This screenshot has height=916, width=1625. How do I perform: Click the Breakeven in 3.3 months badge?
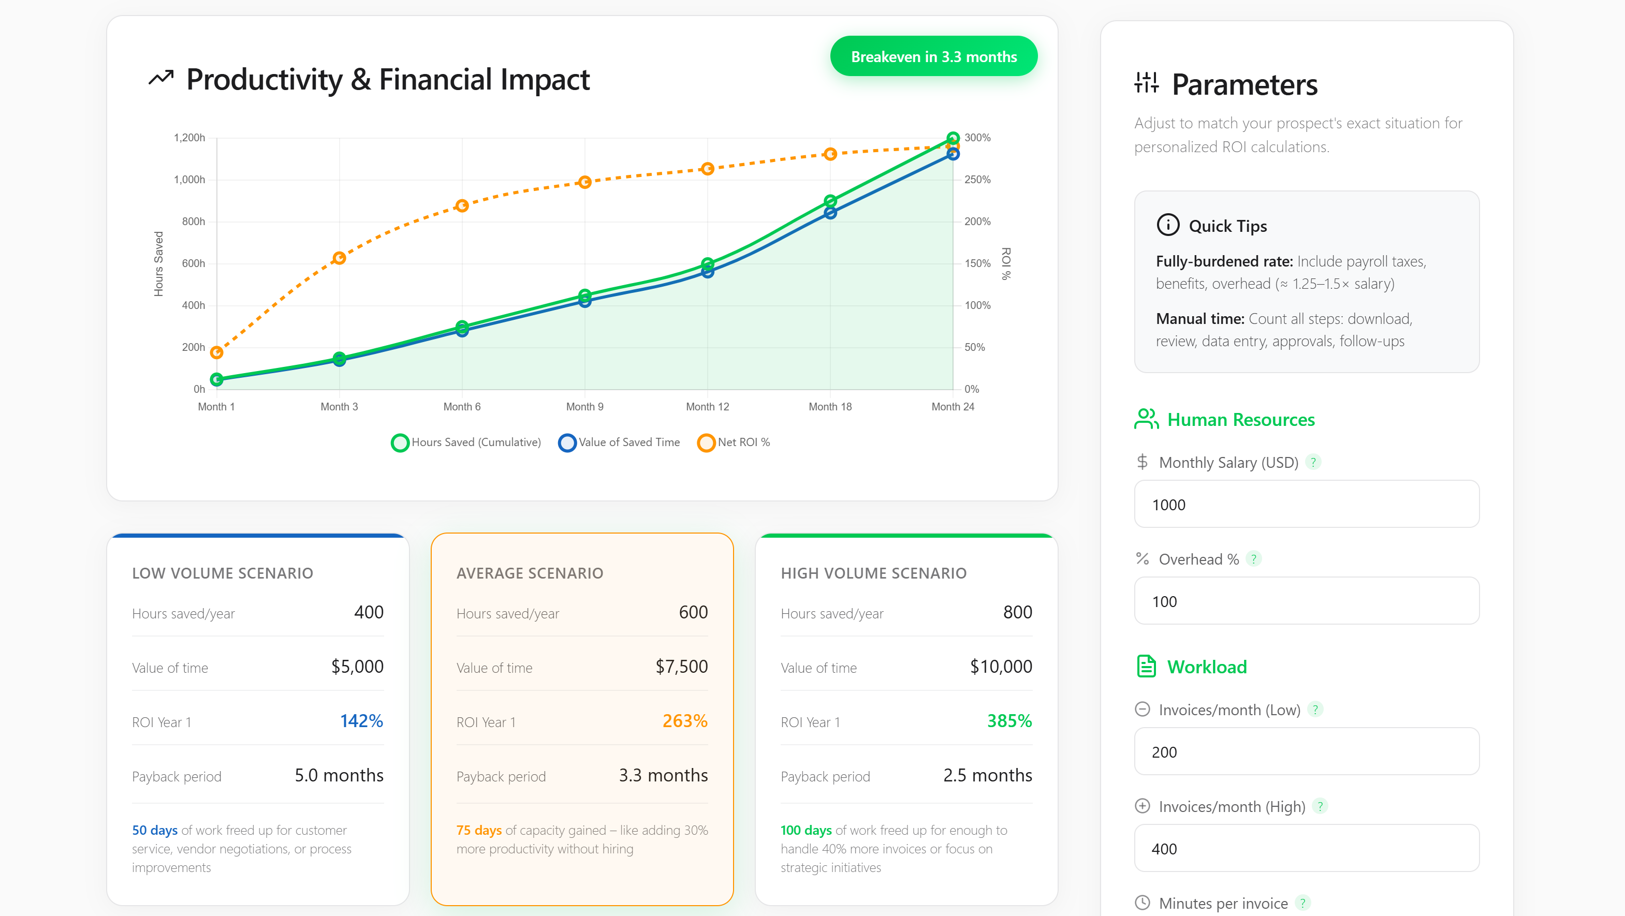point(933,57)
